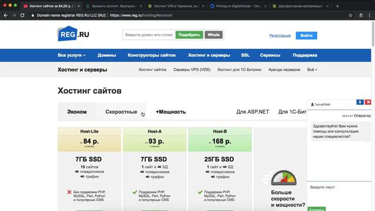Image resolution: width=375 pixels, height=211 pixels.
Task: Open Chrome three-dot menu
Action: point(370,15)
